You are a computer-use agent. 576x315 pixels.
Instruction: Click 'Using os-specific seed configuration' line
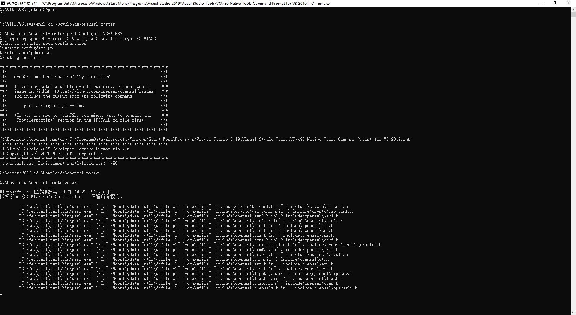point(43,43)
